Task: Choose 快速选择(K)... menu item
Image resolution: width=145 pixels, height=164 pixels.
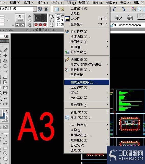Action: click(x=87, y=37)
